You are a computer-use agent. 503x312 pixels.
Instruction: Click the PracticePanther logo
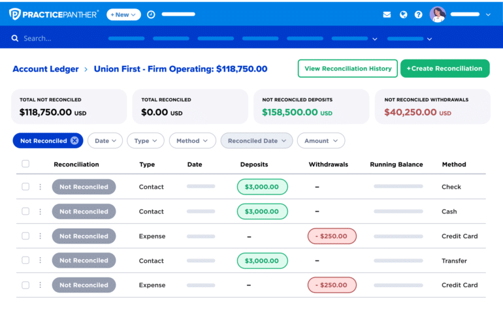[54, 14]
